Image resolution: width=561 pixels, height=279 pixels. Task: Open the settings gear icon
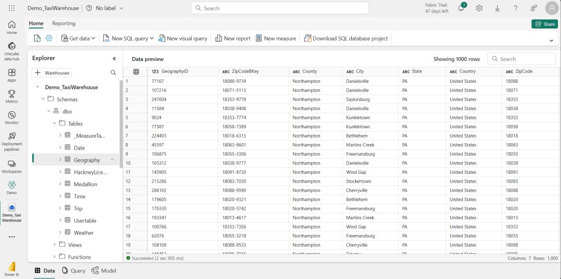click(479, 8)
